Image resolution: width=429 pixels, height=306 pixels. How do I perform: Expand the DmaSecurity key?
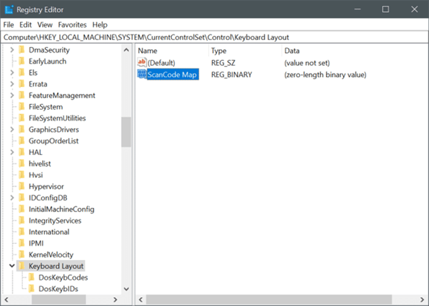12,50
